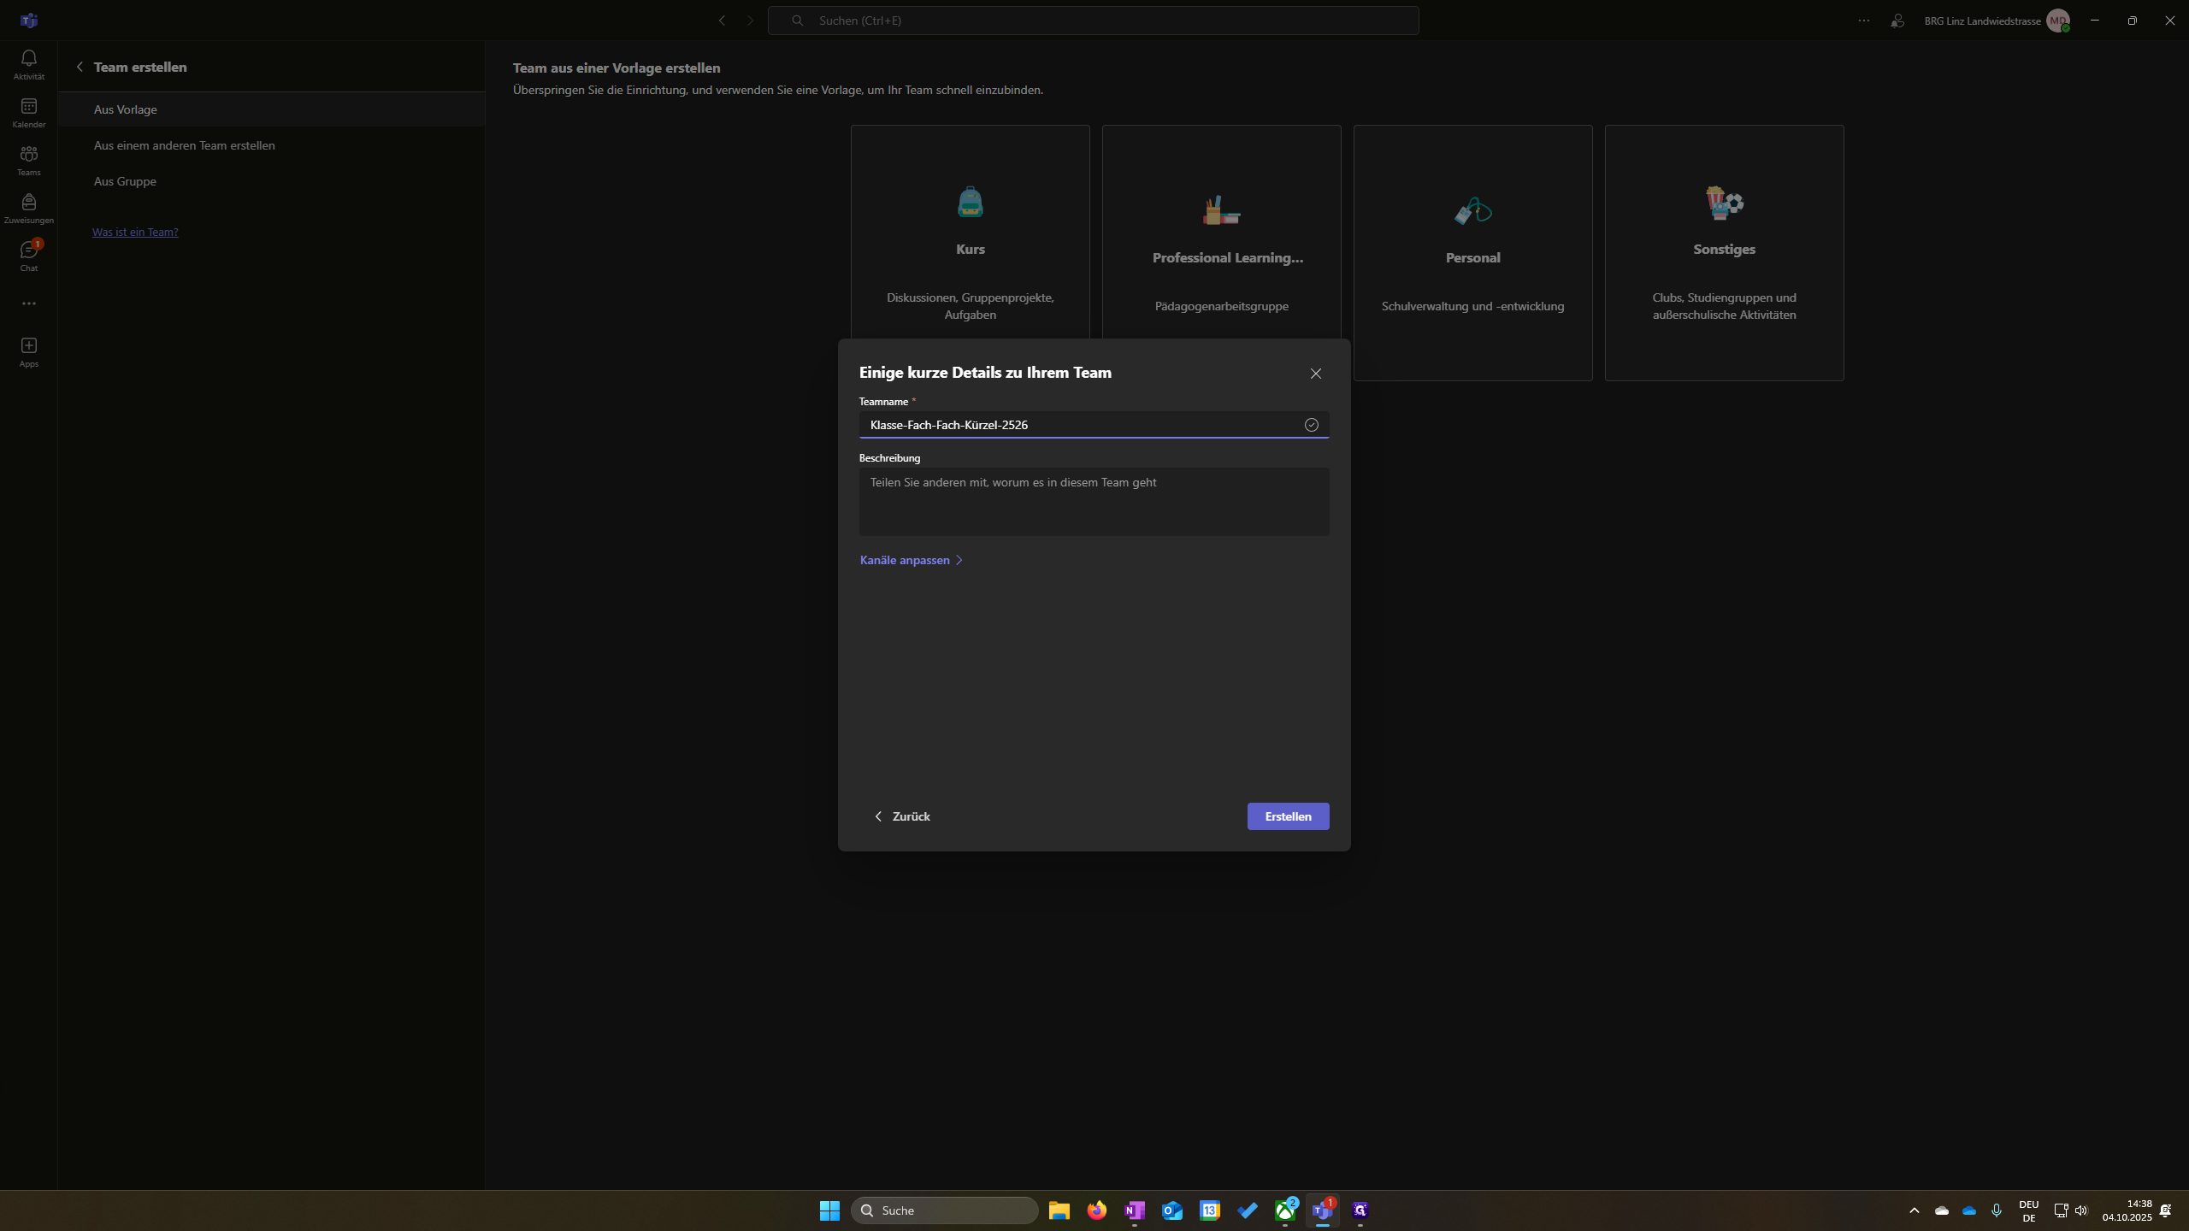Image resolution: width=2189 pixels, height=1231 pixels.
Task: Go to Teams in sidebar
Action: (x=28, y=160)
